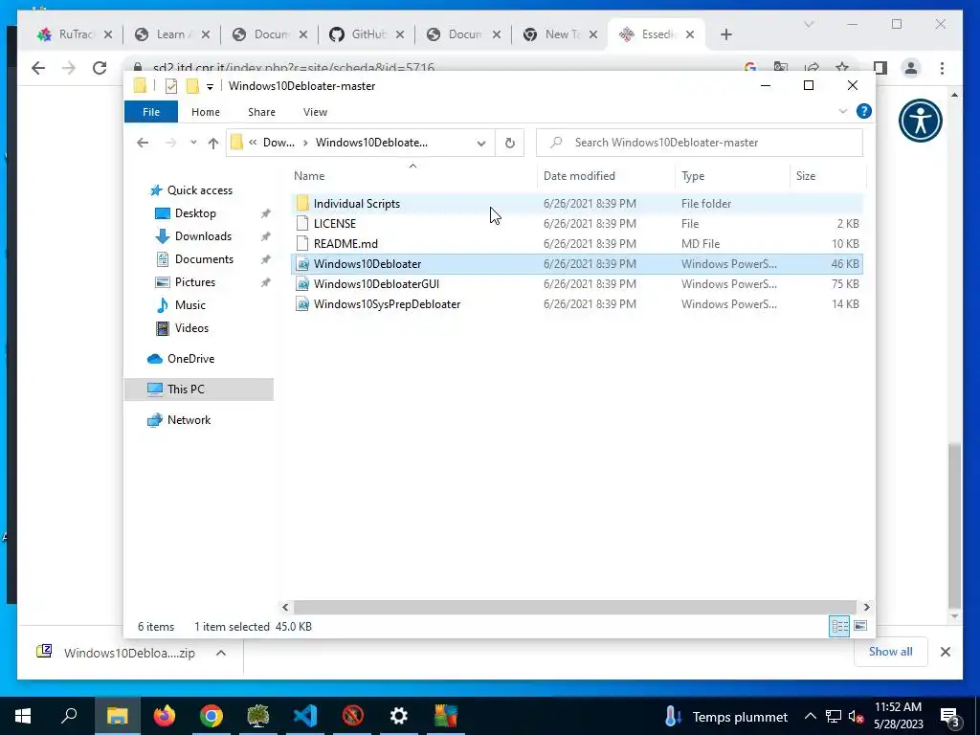980x735 pixels.
Task: Open page accessibility widget button
Action: (x=920, y=121)
